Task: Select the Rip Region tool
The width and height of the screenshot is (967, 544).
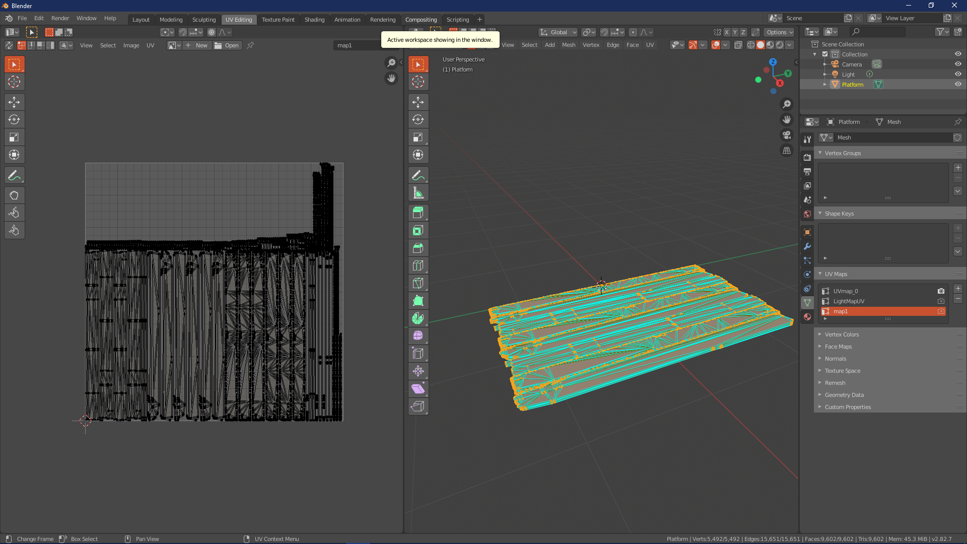Action: tap(418, 406)
